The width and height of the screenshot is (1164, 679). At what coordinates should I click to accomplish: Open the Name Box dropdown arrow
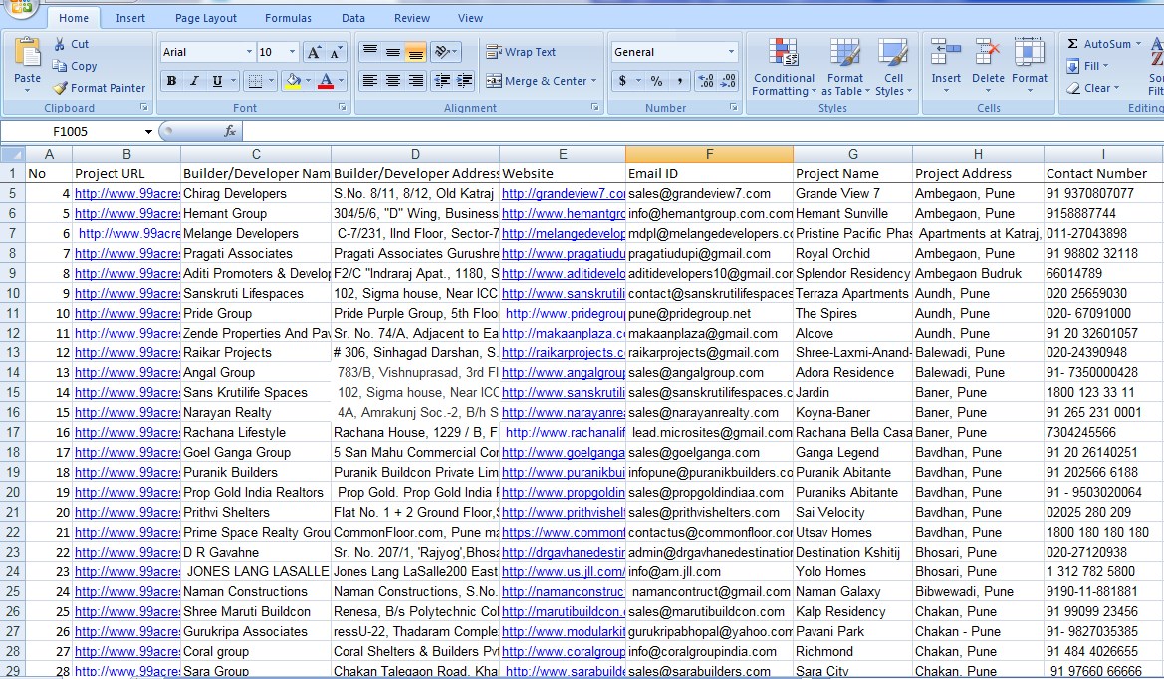pos(148,132)
